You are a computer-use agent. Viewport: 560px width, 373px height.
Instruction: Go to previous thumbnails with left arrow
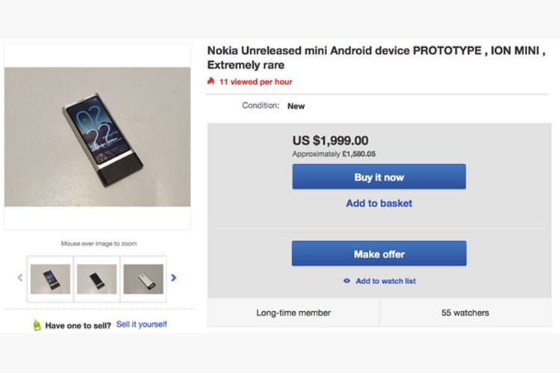tap(20, 278)
